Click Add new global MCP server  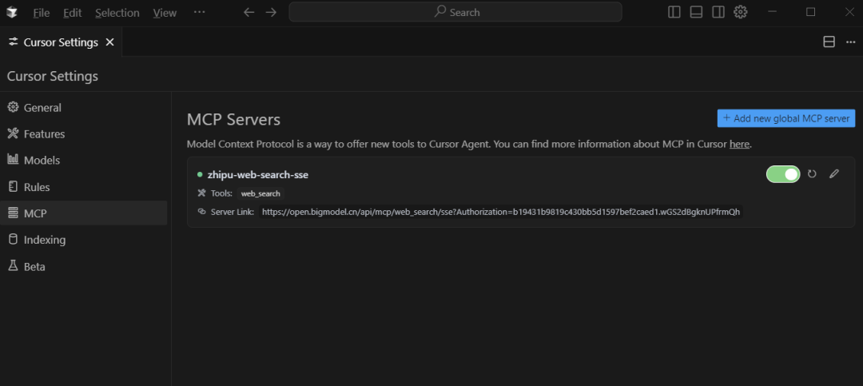pos(786,117)
